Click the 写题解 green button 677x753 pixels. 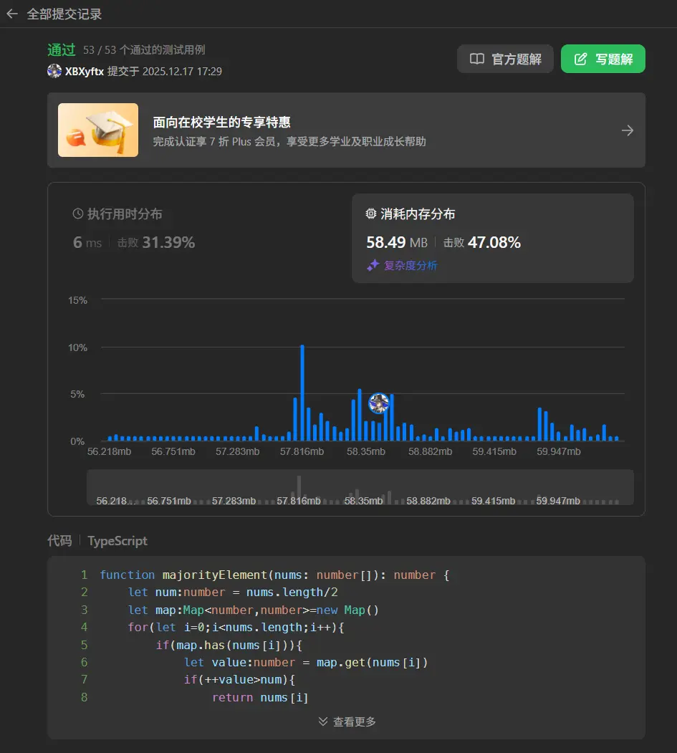[602, 59]
